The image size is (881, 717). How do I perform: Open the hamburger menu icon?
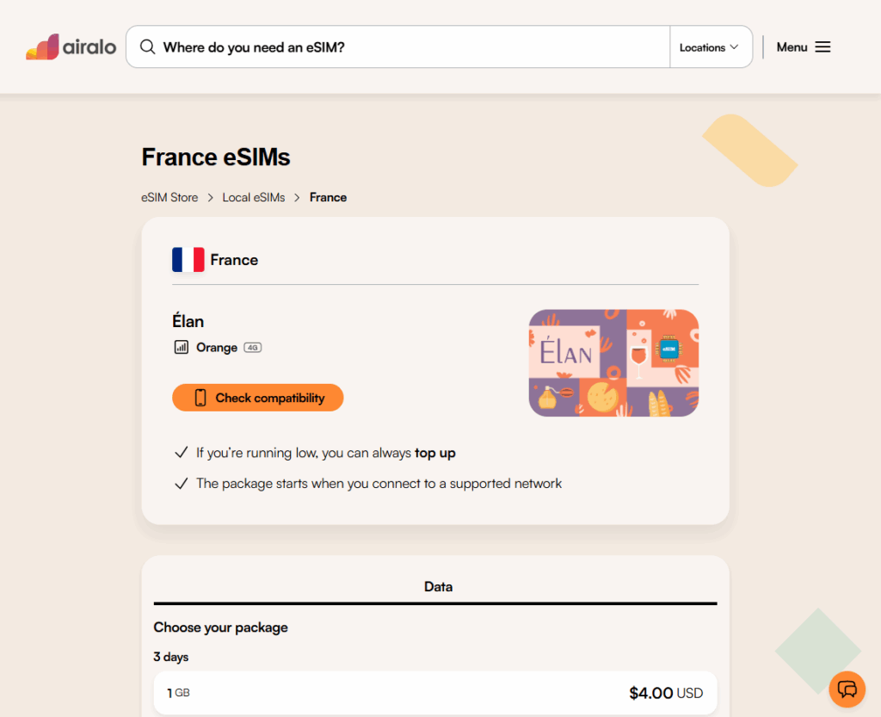(x=822, y=47)
